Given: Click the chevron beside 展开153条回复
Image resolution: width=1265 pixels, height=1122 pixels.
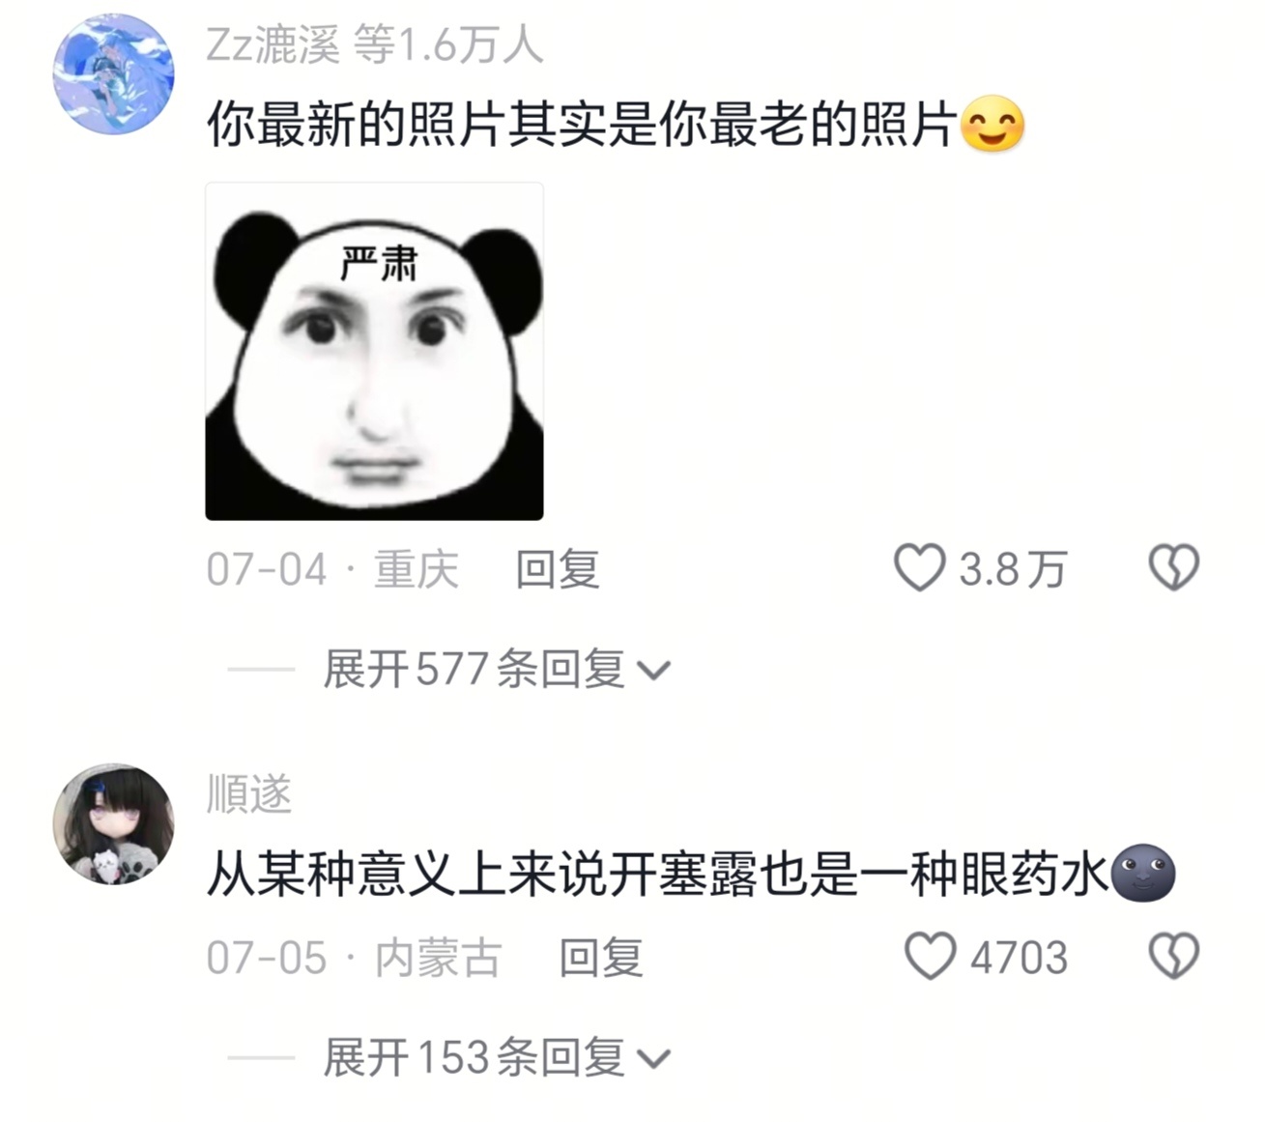Looking at the screenshot, I should point(654,1059).
